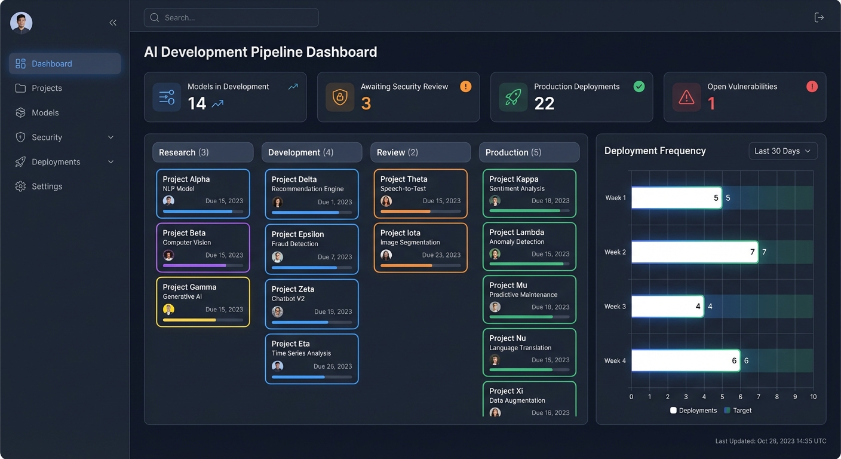841x459 pixels.
Task: Open the Open Vulnerabilities warning icon
Action: (x=686, y=97)
